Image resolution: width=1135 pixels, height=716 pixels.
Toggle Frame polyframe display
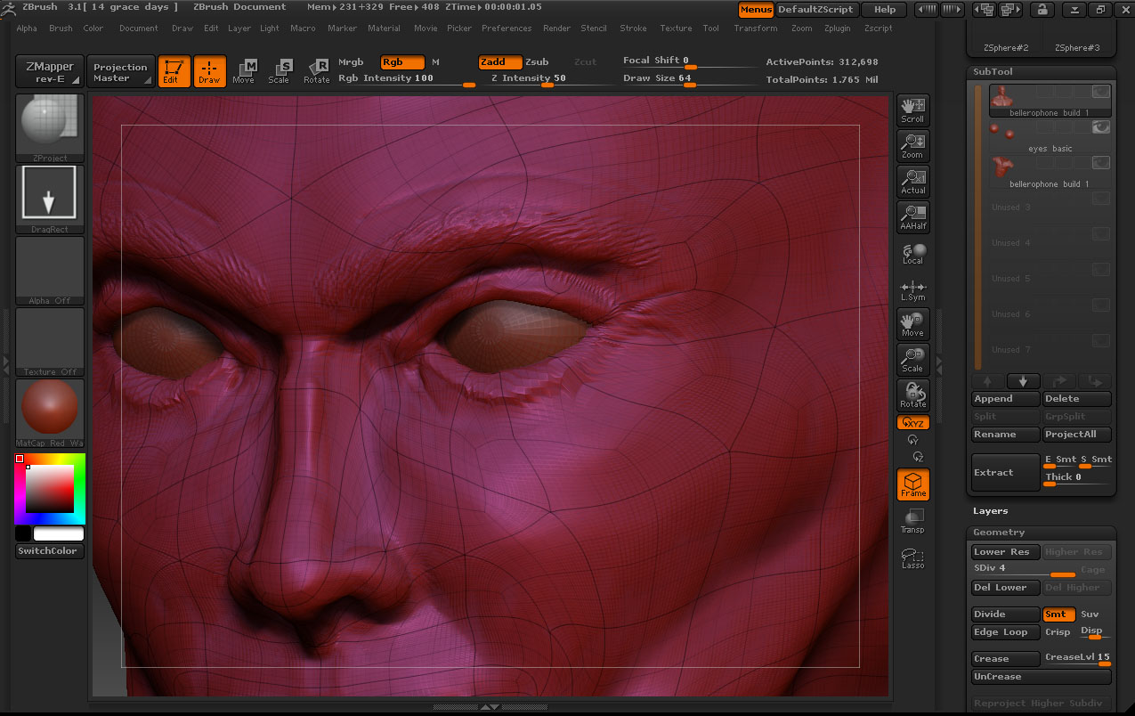(912, 484)
